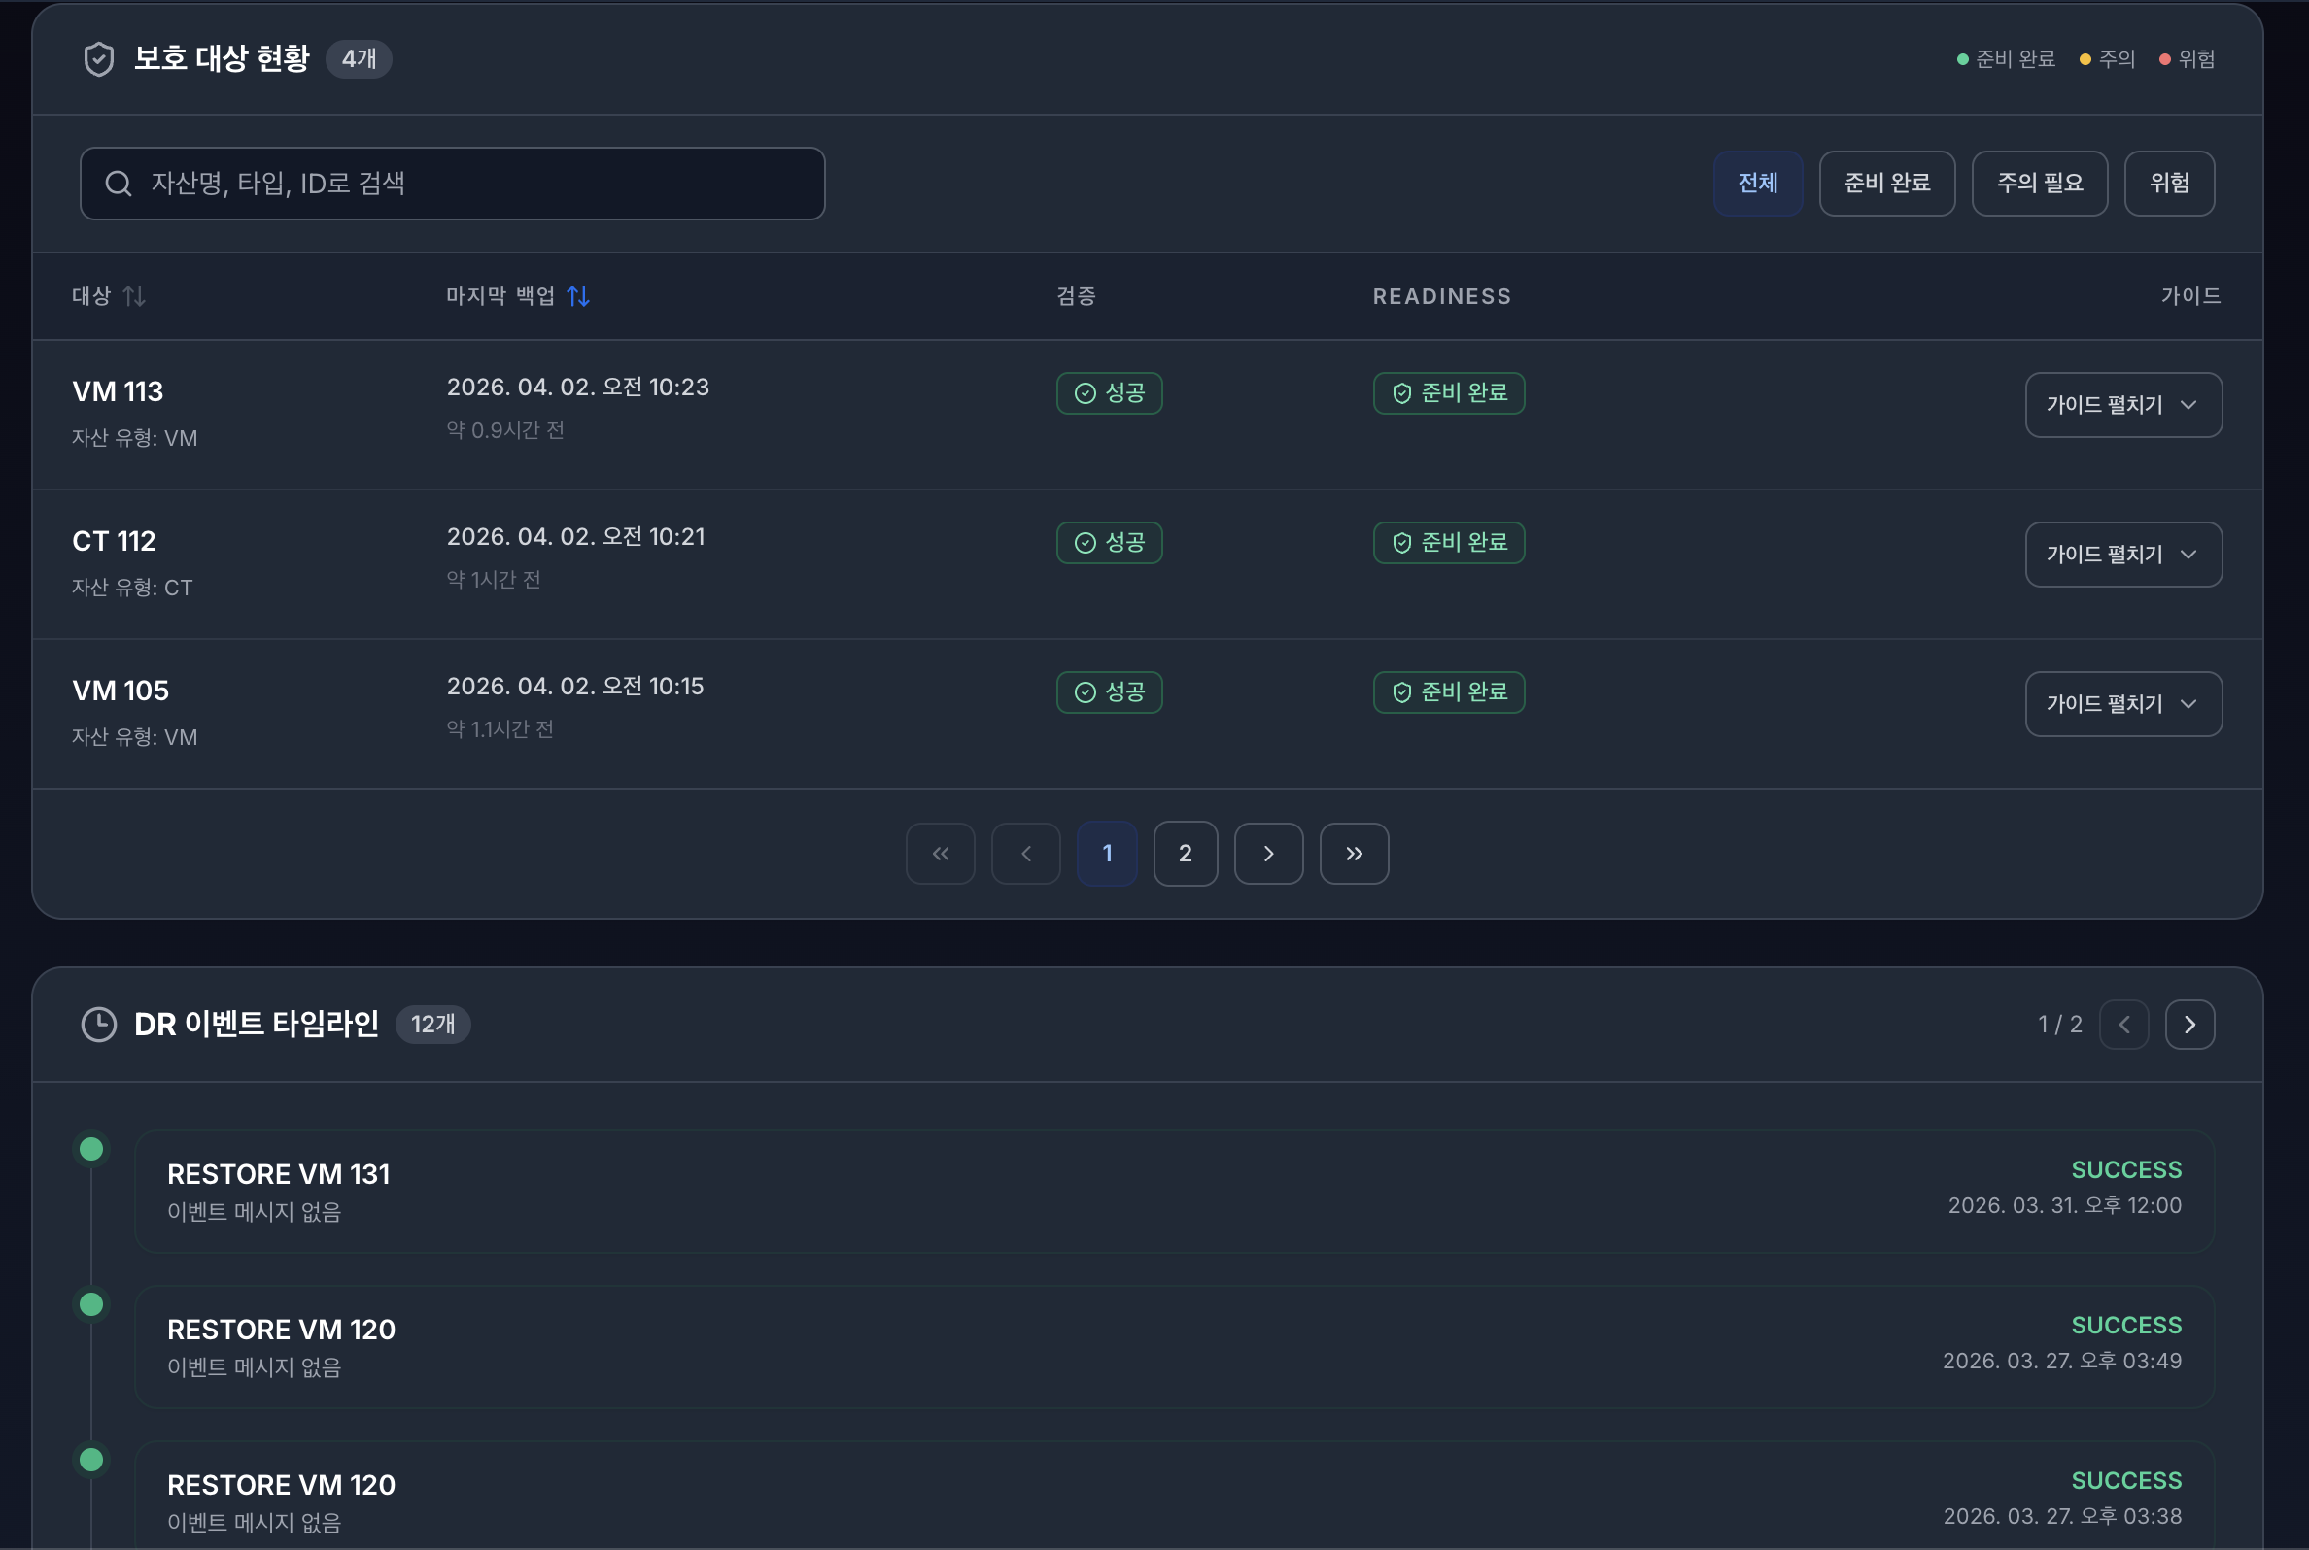Go to page 2 of the asset list
This screenshot has width=2309, height=1550.
[1186, 853]
